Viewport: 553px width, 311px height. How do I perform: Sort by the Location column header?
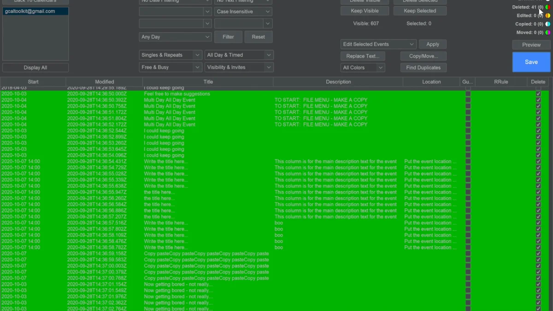click(x=432, y=82)
